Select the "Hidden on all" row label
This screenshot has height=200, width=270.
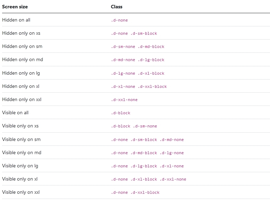point(16,20)
